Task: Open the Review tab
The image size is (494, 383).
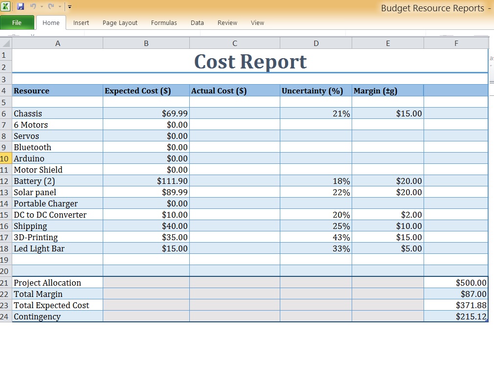Action: tap(227, 23)
